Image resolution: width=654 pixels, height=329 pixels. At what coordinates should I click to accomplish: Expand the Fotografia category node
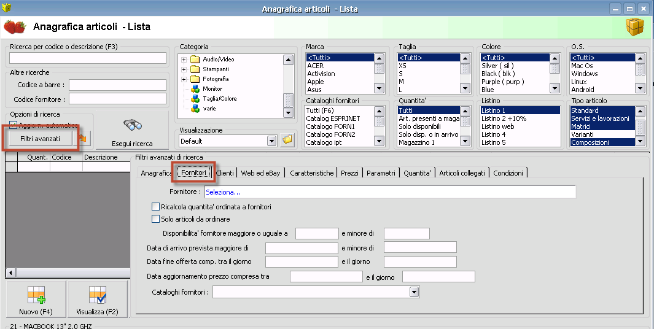184,79
